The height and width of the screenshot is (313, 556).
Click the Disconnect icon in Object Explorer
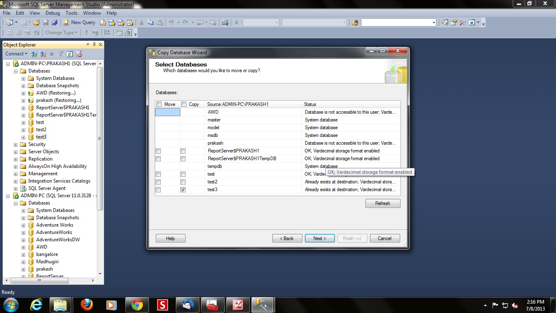click(x=43, y=54)
